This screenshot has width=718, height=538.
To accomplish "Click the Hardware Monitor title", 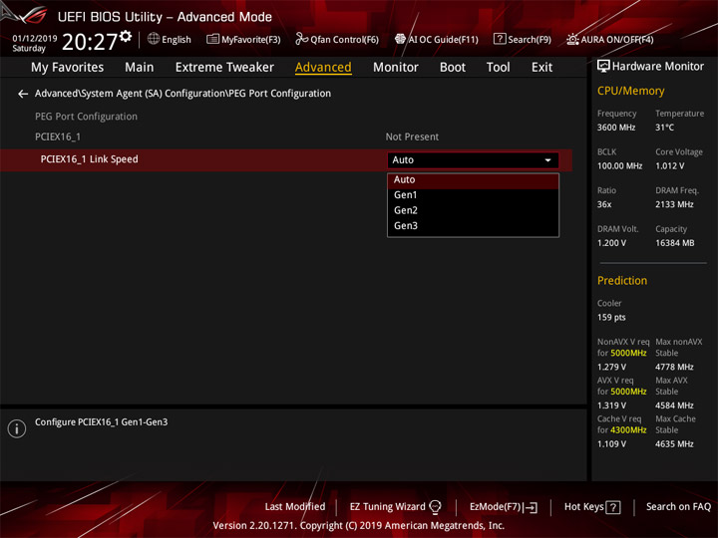I will tap(658, 67).
